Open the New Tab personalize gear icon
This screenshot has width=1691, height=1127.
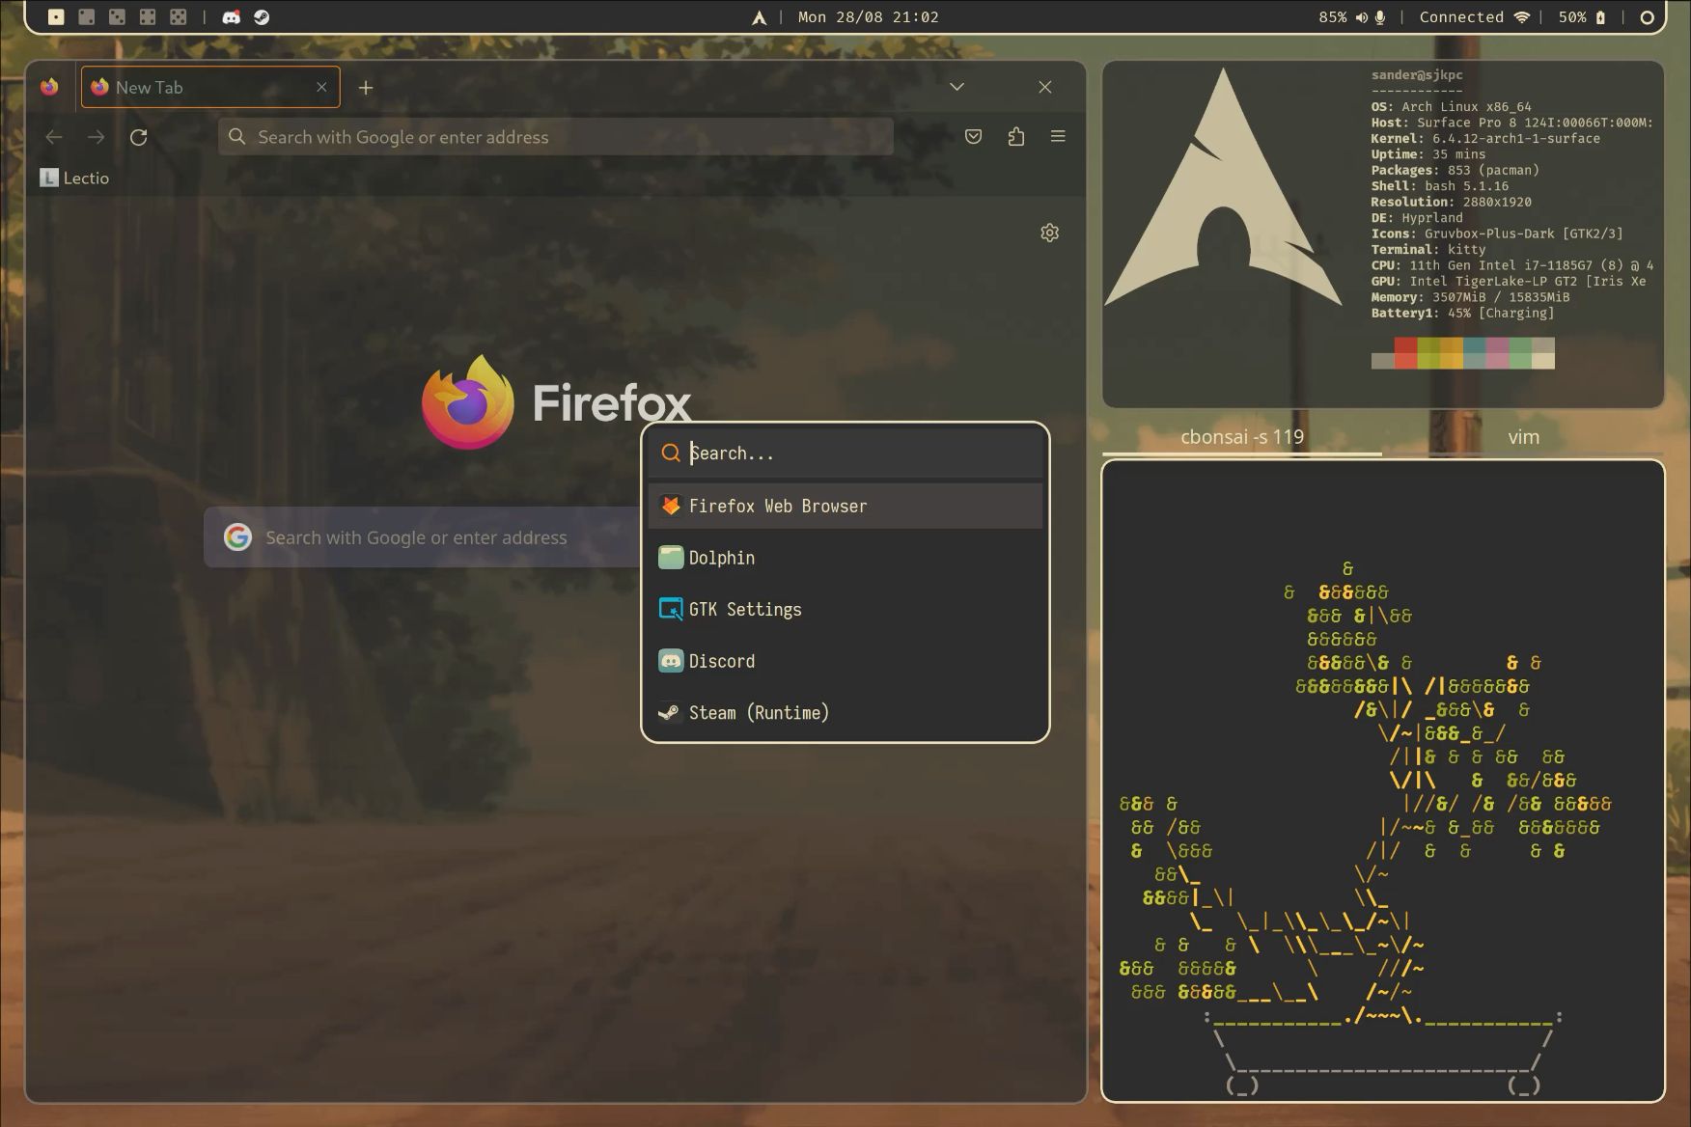(x=1049, y=233)
